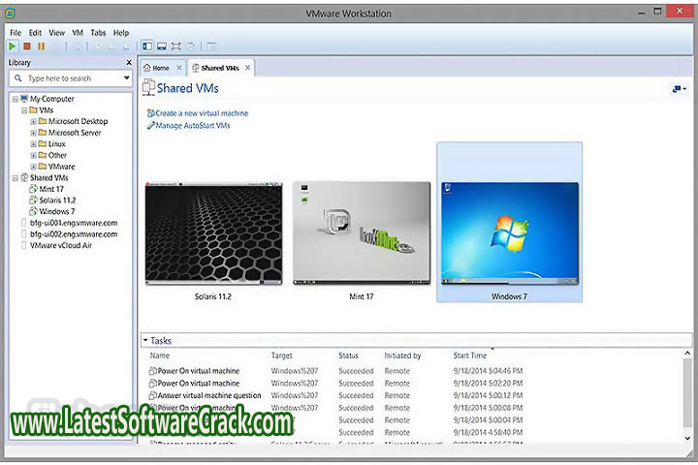Toggle the thumbnail bar toolbar icon
698x465 pixels.
162,46
